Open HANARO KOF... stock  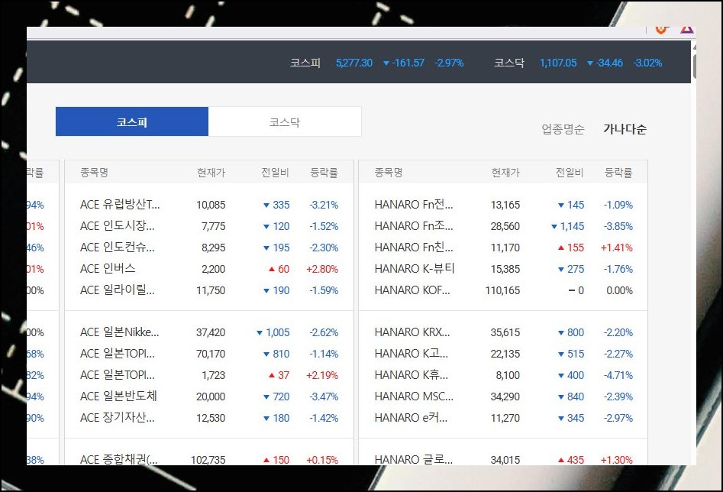(x=412, y=290)
